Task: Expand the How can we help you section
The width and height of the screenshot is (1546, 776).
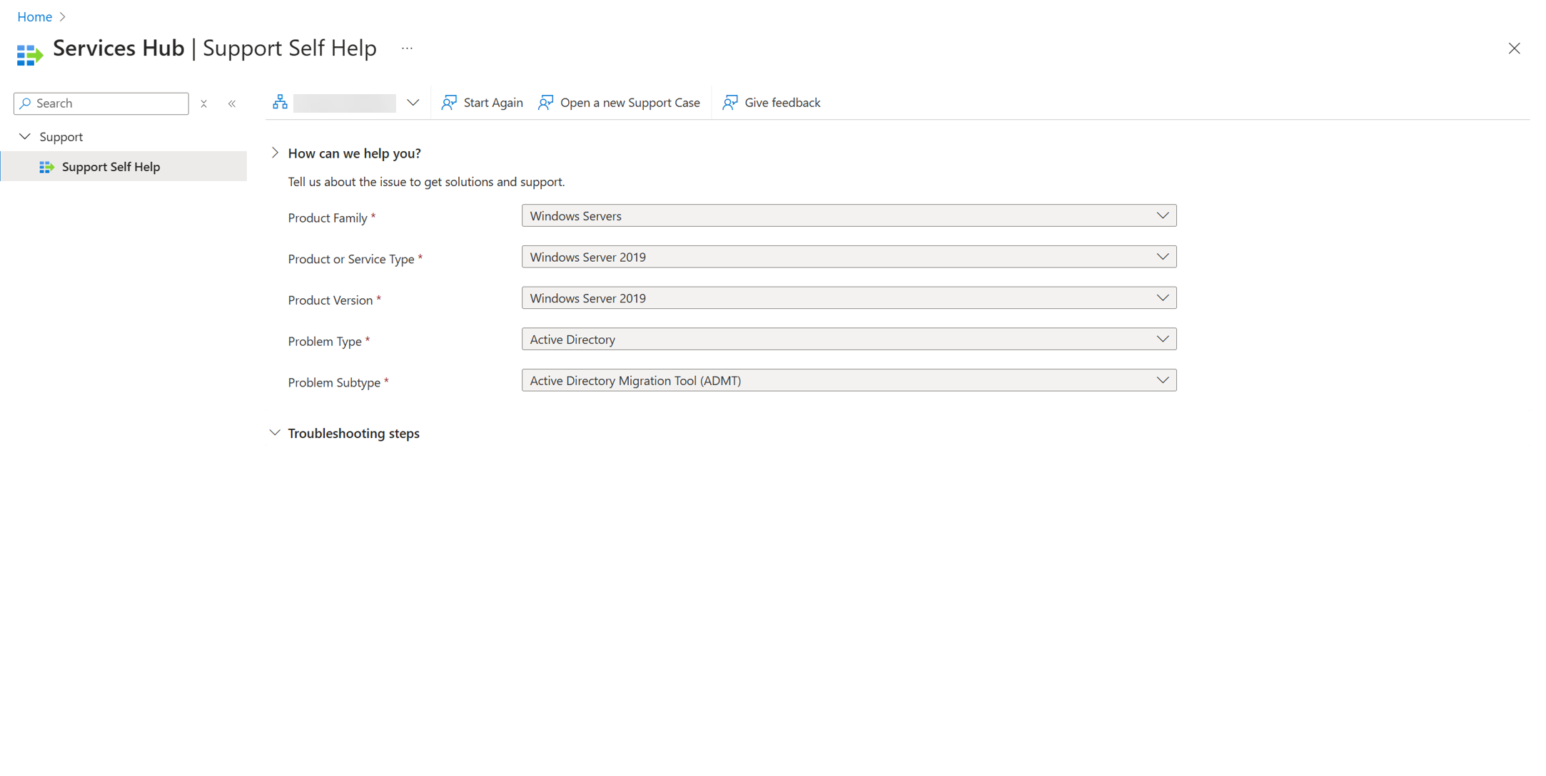Action: pos(274,153)
